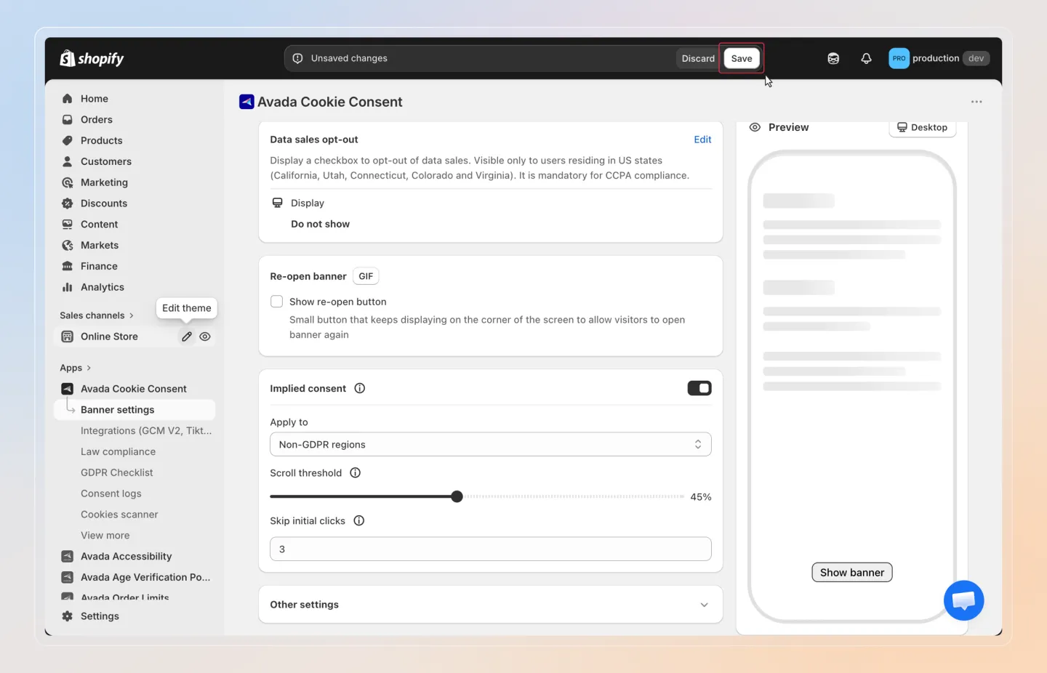
Task: Click the Analytics bar chart icon
Action: [68, 288]
